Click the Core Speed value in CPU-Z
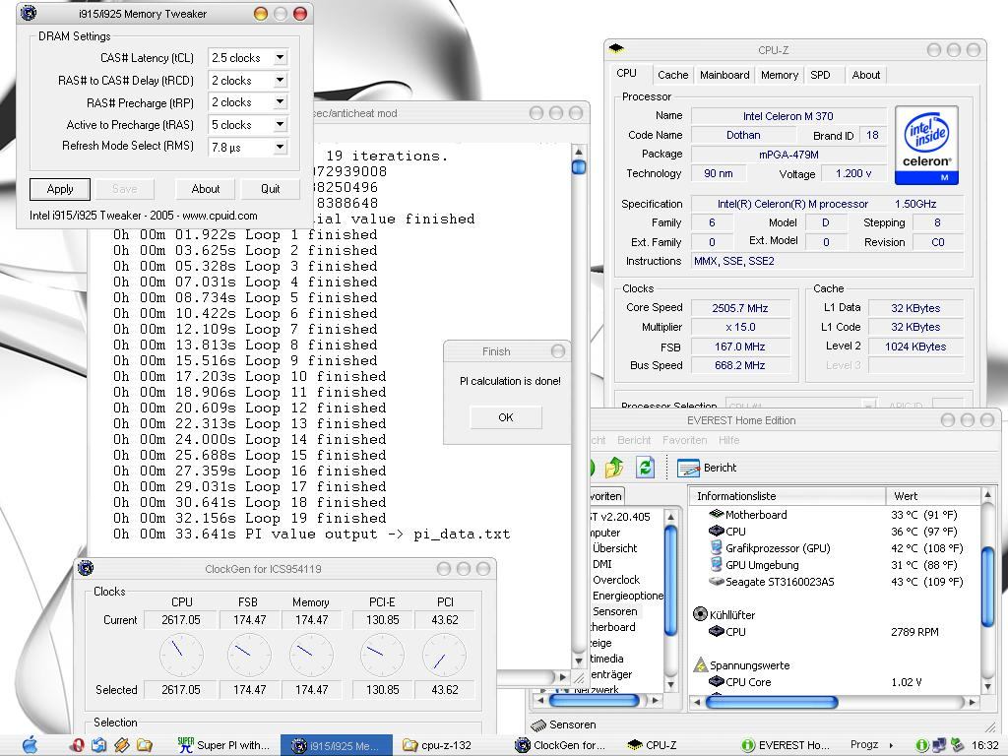Image resolution: width=1008 pixels, height=756 pixels. coord(740,308)
